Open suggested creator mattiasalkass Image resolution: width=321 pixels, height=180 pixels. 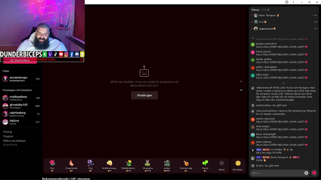click(21, 98)
